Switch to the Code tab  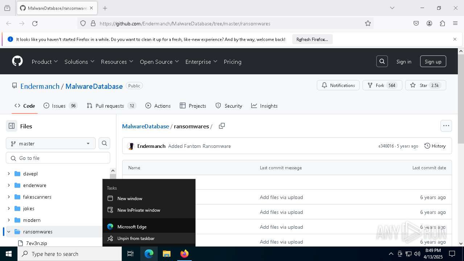(x=25, y=106)
